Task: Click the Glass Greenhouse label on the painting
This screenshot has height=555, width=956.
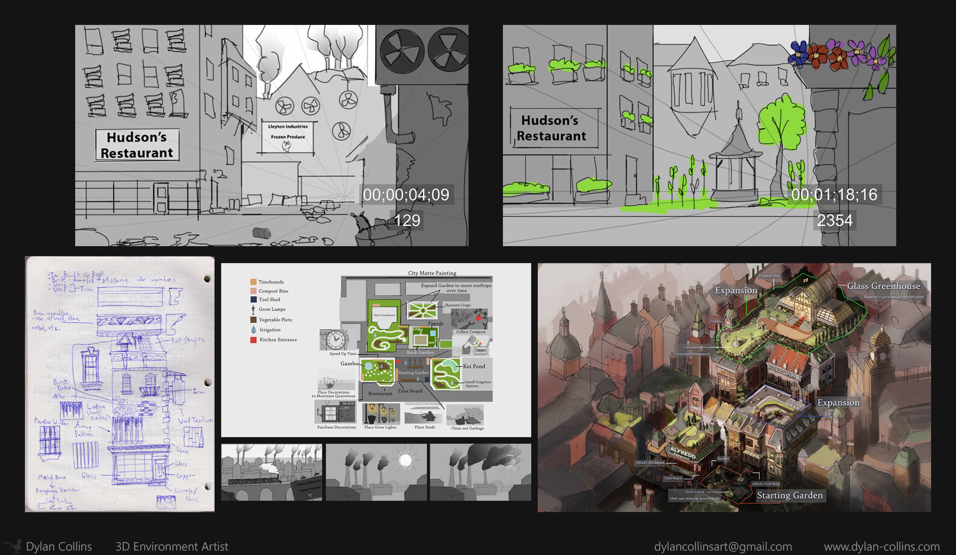Action: 883,286
